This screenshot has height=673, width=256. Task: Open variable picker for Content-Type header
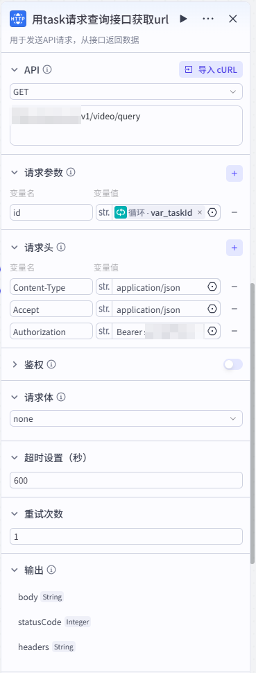[x=212, y=287]
